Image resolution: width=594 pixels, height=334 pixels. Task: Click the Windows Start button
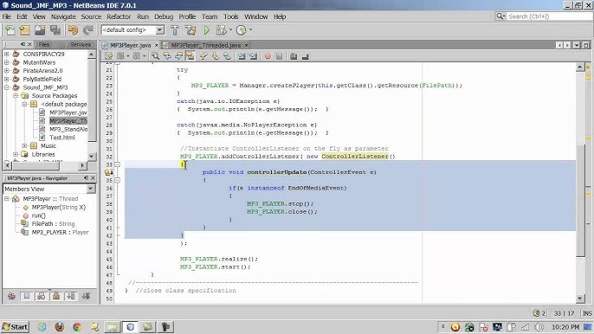(x=16, y=327)
